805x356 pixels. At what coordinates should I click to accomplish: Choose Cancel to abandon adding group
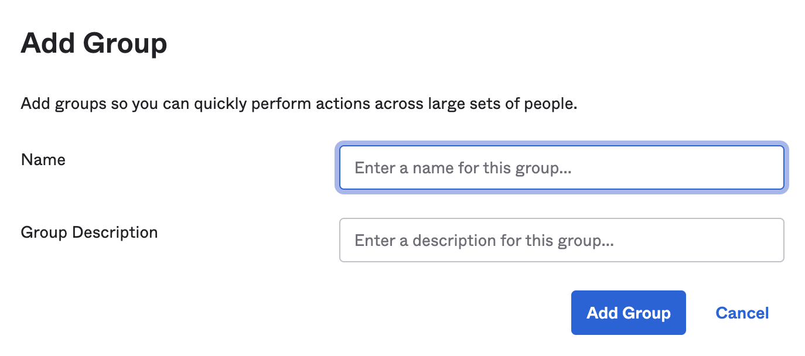tap(742, 313)
